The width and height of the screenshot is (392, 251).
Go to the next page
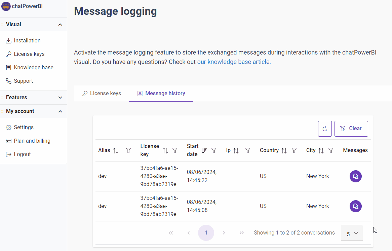click(224, 233)
